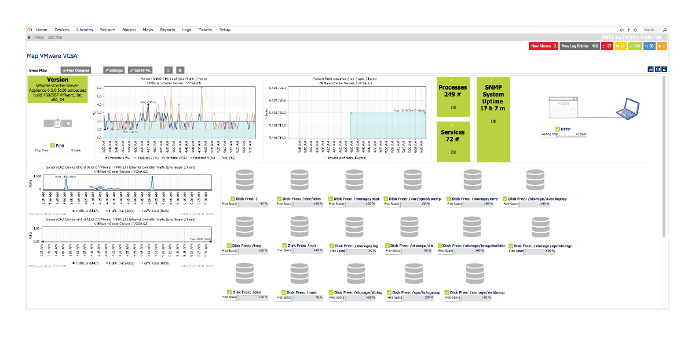Screen dimensions: 695x364
Task: Click the server device icon above Ping
Action: click(x=58, y=123)
